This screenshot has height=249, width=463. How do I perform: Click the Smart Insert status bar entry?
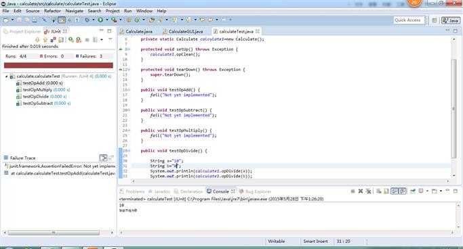pyautogui.click(x=315, y=242)
